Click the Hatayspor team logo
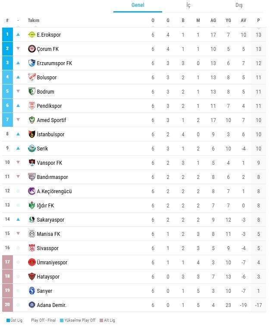 coord(32,276)
